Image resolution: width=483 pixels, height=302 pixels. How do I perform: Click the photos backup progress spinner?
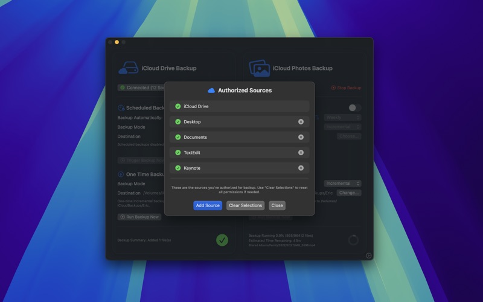click(x=353, y=240)
